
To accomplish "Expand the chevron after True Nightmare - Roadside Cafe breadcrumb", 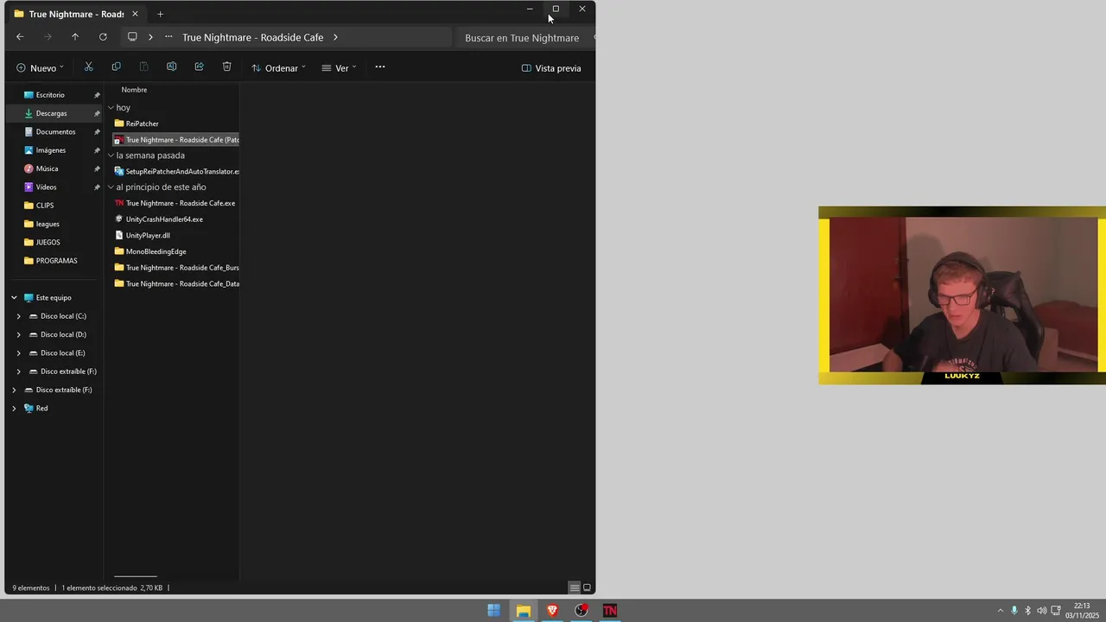I will click(335, 37).
